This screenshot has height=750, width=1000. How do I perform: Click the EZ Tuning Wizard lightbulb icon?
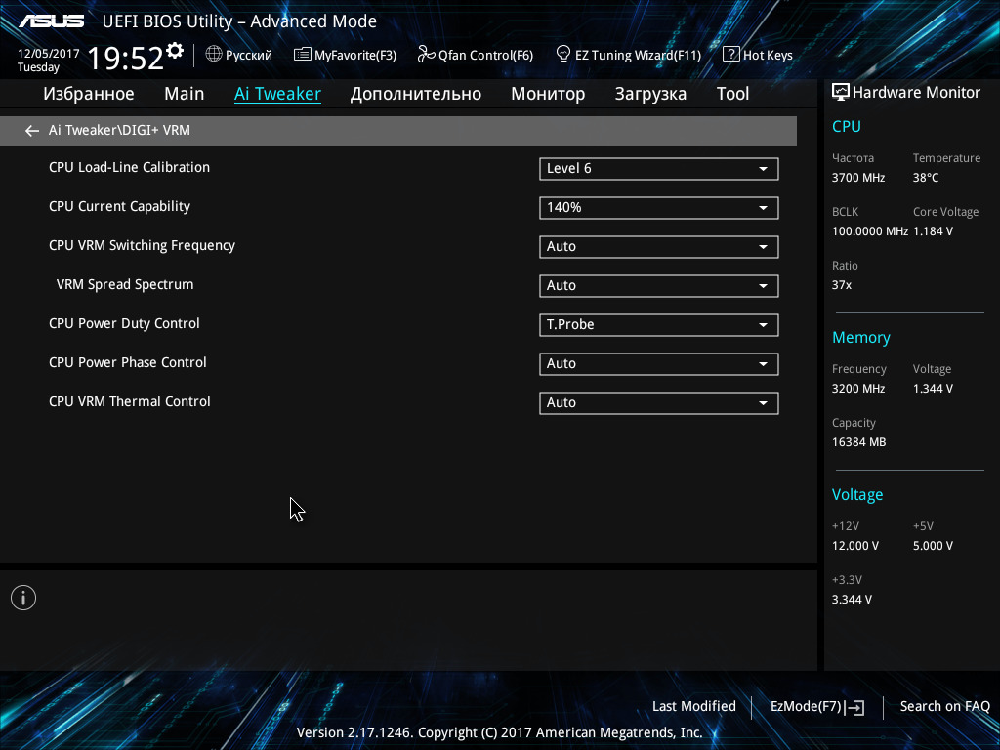pyautogui.click(x=563, y=55)
